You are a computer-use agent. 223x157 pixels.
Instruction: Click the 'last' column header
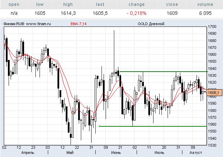[100, 4]
